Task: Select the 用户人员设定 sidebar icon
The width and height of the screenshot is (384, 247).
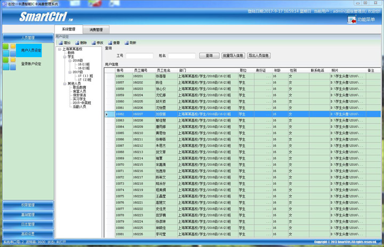Action: click(9, 50)
